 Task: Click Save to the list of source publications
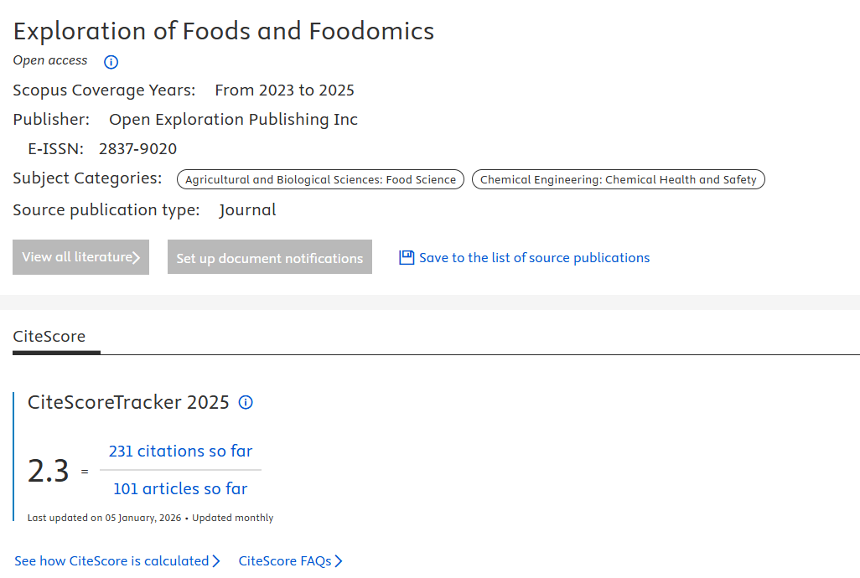534,258
